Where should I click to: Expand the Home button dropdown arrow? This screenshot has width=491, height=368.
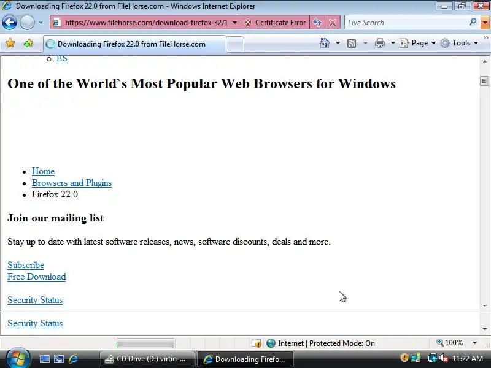(338, 43)
